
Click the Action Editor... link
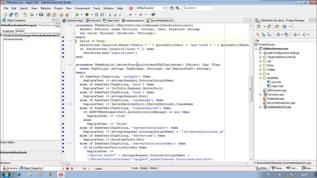[8, 142]
